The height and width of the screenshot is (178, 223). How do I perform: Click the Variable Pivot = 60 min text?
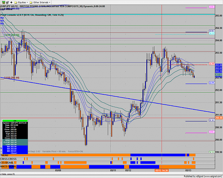(54, 151)
